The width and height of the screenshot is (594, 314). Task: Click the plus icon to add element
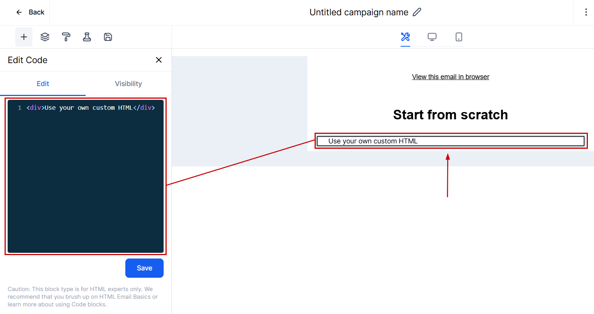coord(24,37)
